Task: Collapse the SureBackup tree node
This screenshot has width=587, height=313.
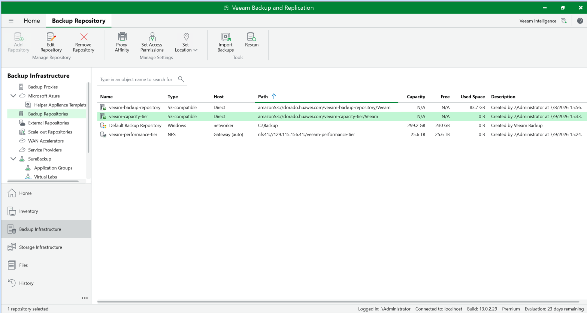Action: (13, 159)
